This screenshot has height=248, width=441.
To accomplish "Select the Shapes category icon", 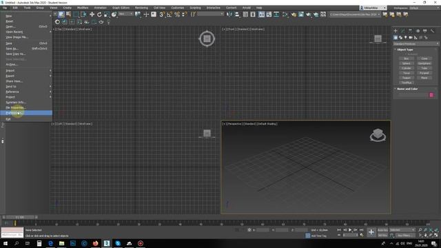I will click(400, 37).
